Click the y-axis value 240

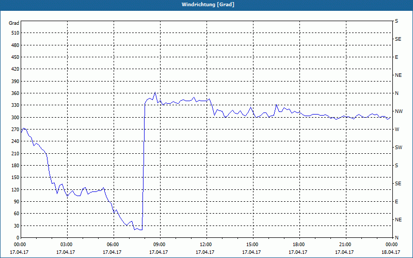[15, 141]
